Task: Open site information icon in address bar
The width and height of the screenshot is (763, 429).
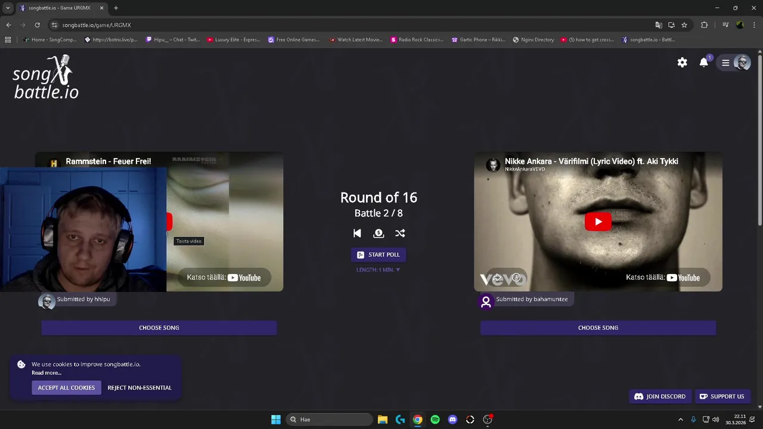Action: click(54, 25)
